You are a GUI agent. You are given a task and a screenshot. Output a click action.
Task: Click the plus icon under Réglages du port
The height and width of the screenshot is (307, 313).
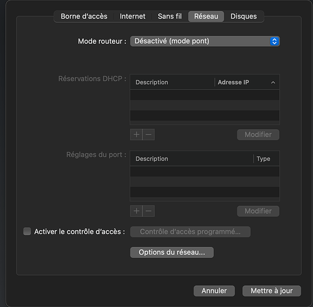click(x=137, y=211)
